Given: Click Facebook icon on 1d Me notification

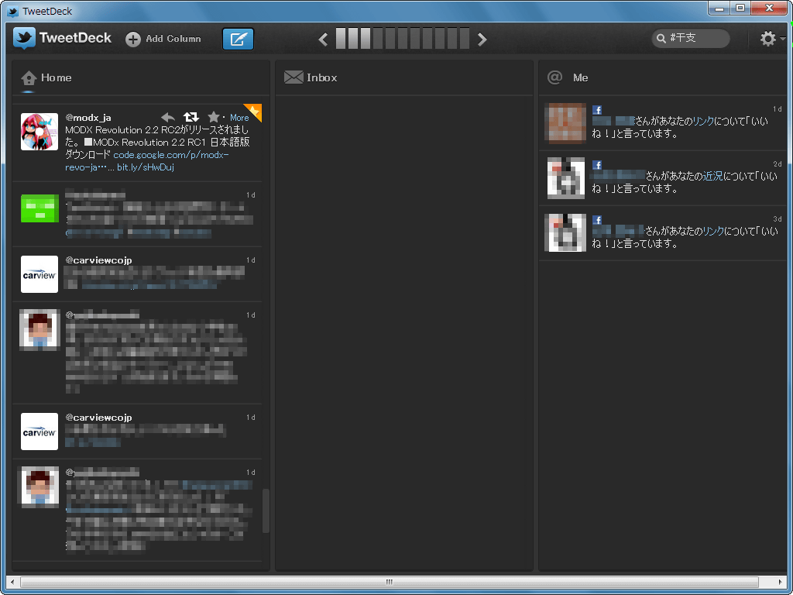Looking at the screenshot, I should (597, 110).
